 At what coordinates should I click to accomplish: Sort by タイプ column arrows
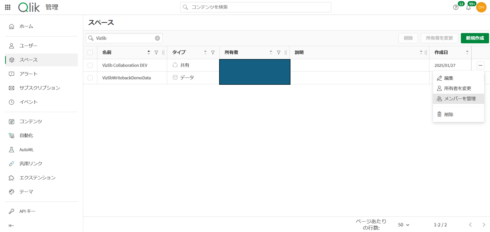click(205, 52)
